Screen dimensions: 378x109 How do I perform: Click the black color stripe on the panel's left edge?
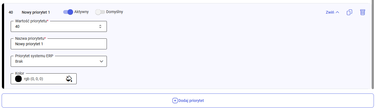coord(3,46)
